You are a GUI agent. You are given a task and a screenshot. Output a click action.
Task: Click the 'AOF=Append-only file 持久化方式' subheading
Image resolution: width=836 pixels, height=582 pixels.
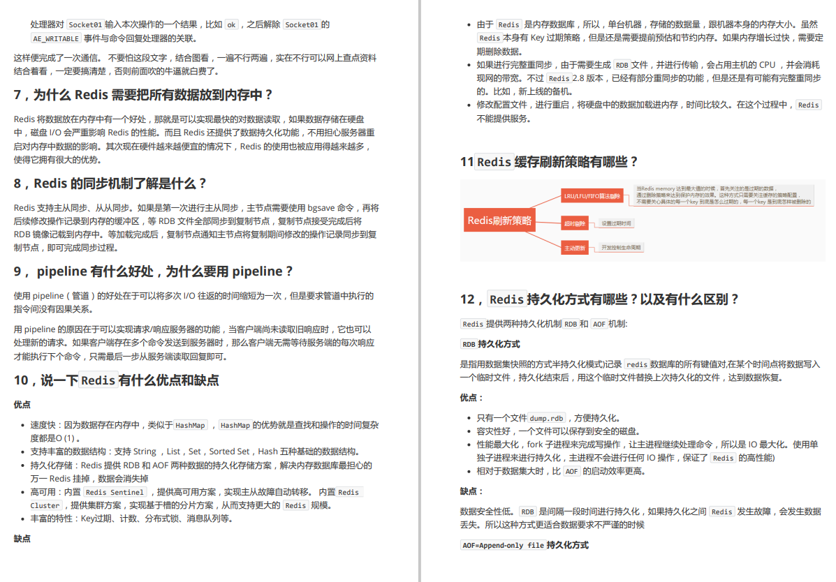(525, 545)
